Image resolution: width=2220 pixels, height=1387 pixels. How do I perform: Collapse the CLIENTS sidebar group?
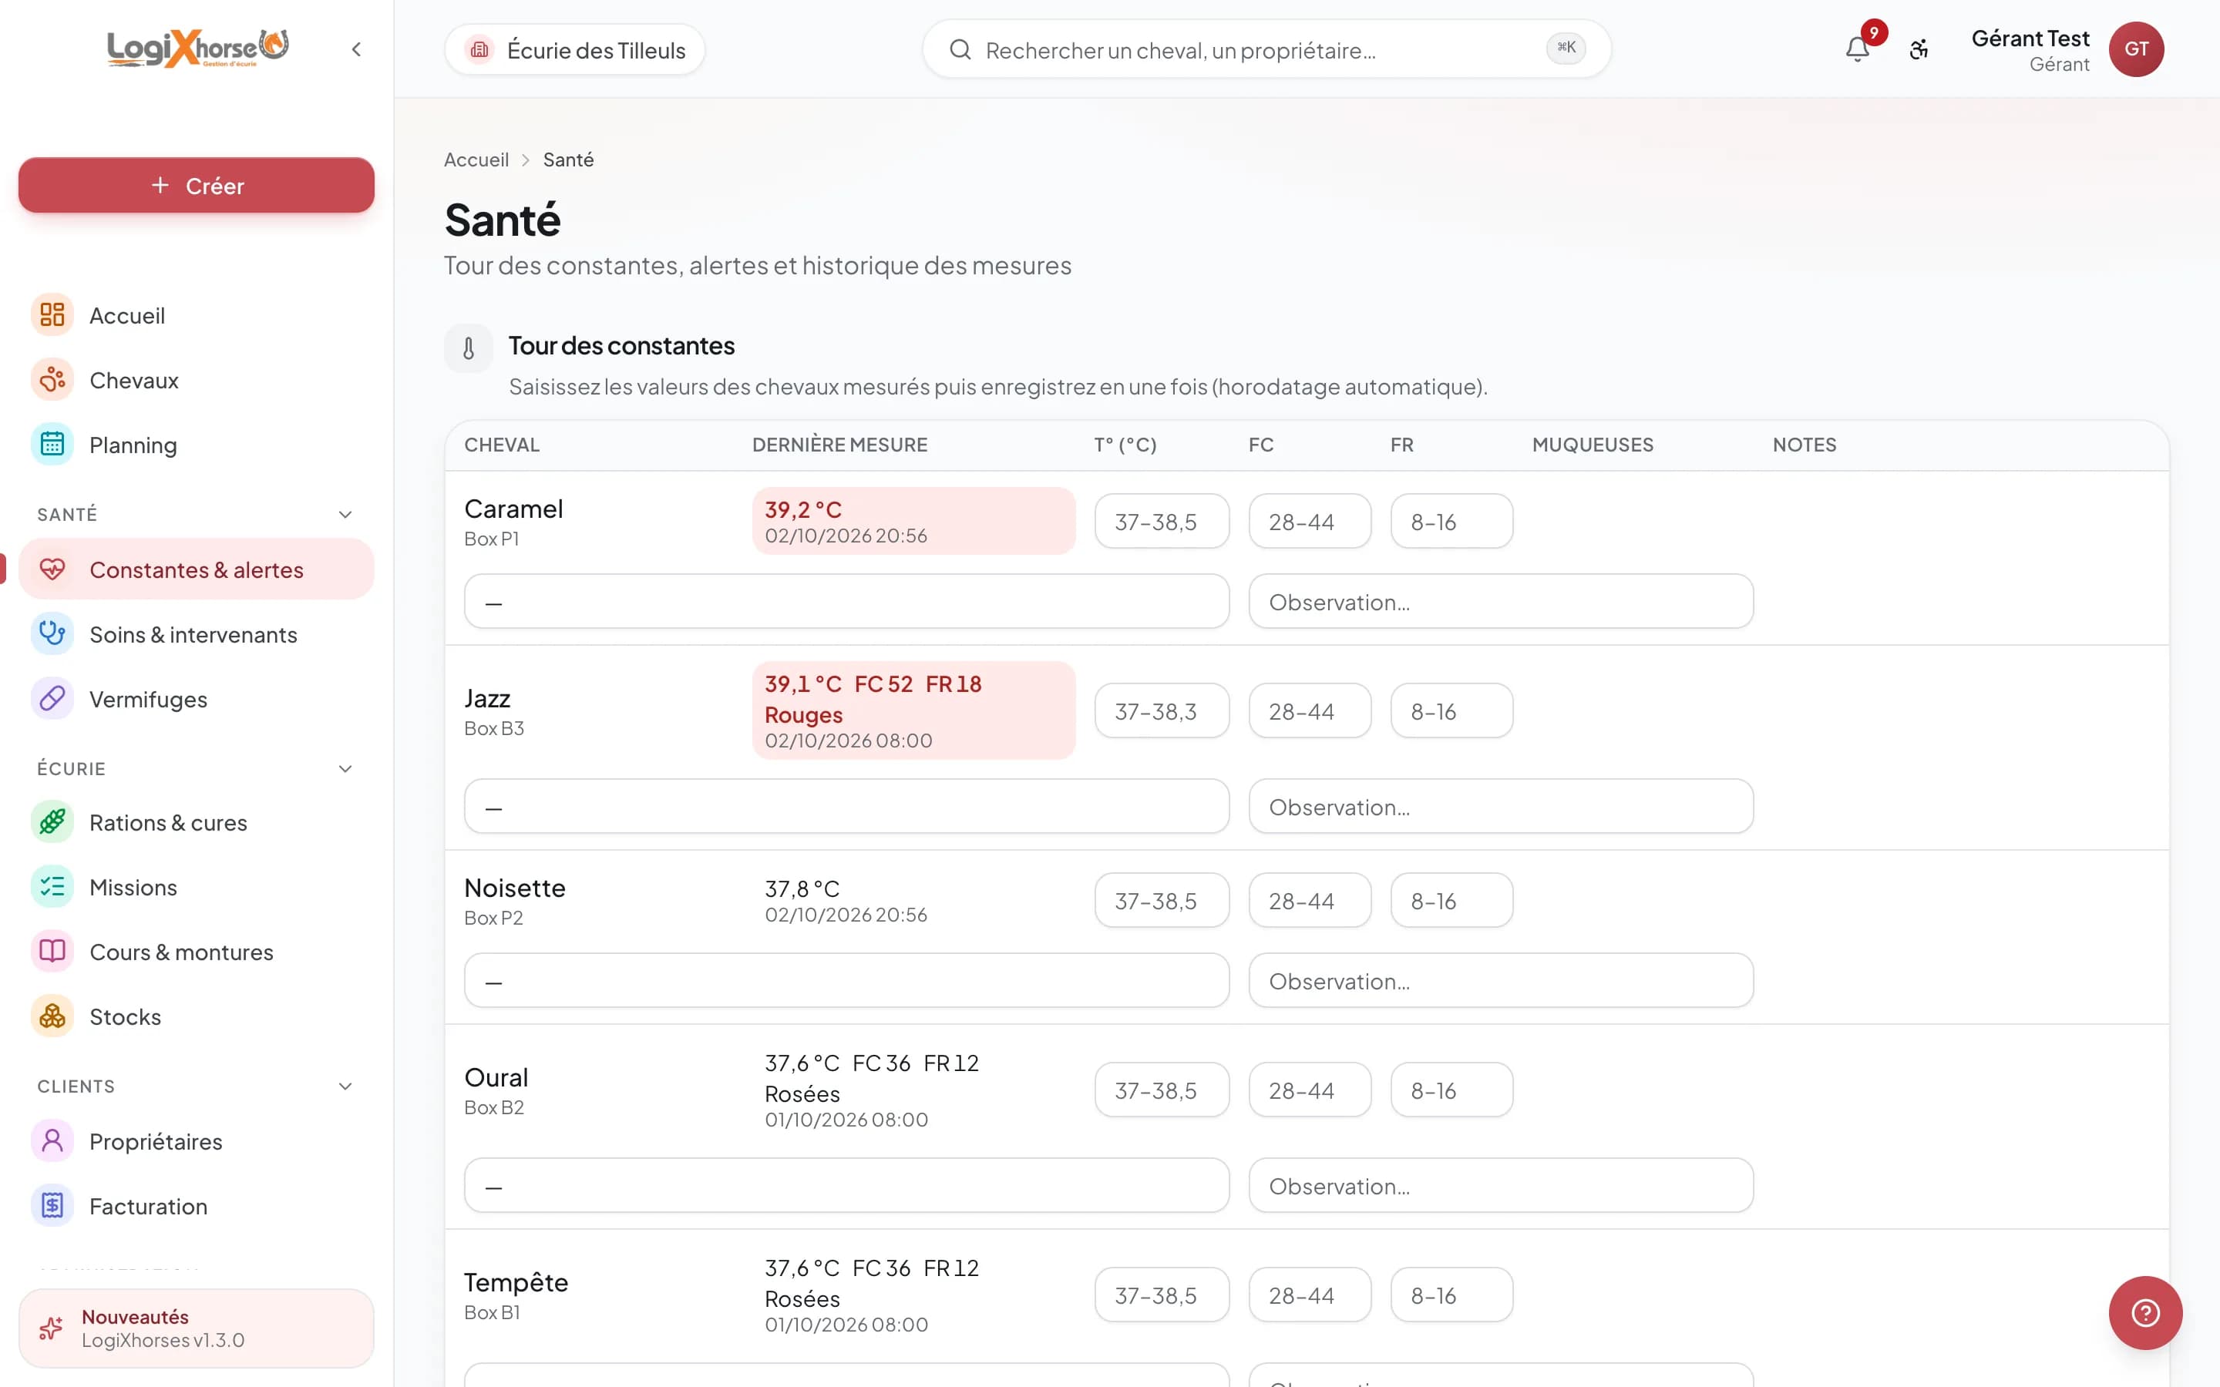click(x=345, y=1086)
